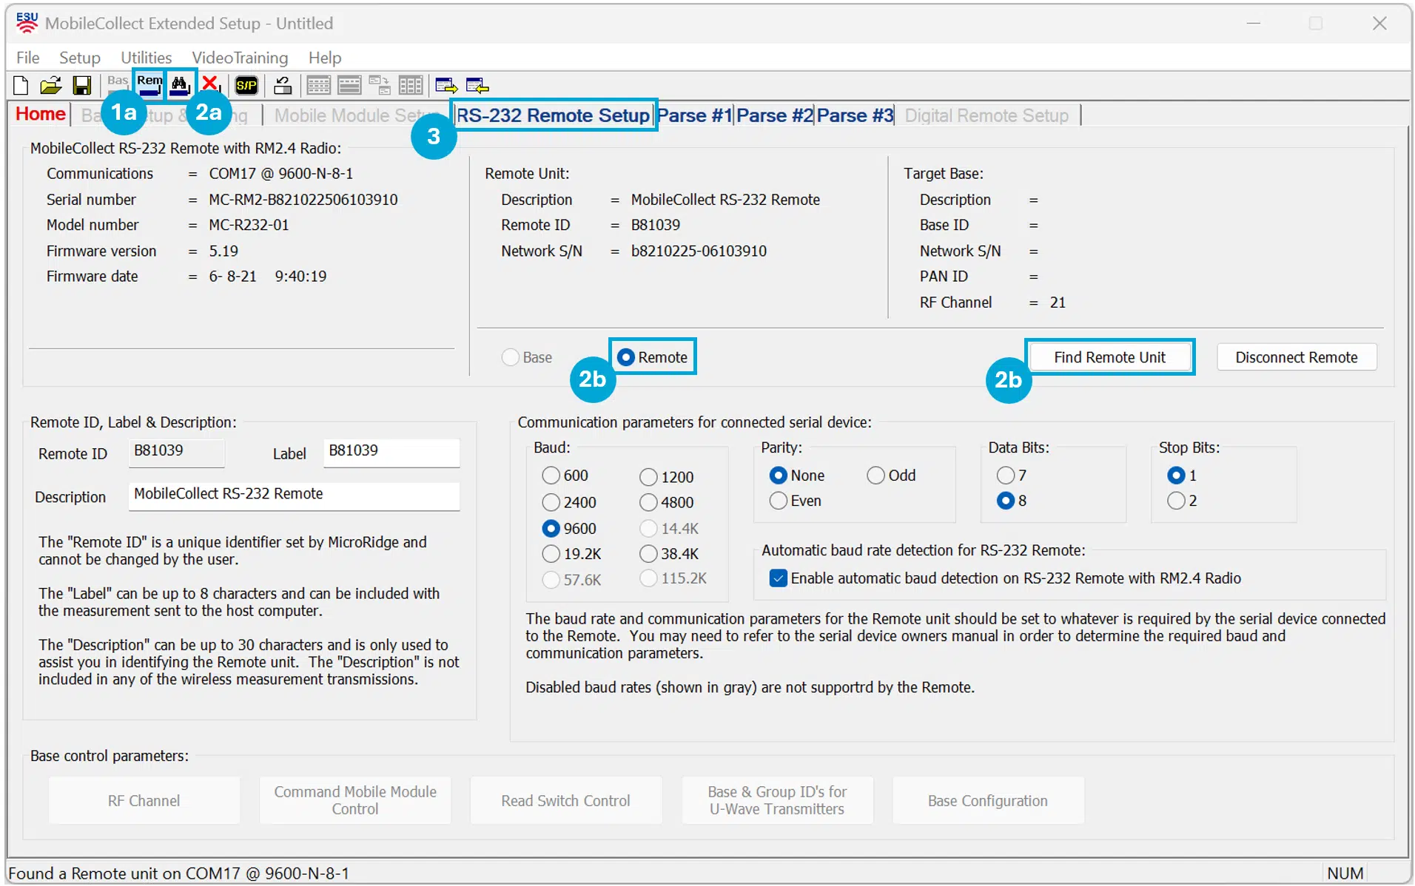
Task: Click the column-grid toolbar icon
Action: point(410,86)
